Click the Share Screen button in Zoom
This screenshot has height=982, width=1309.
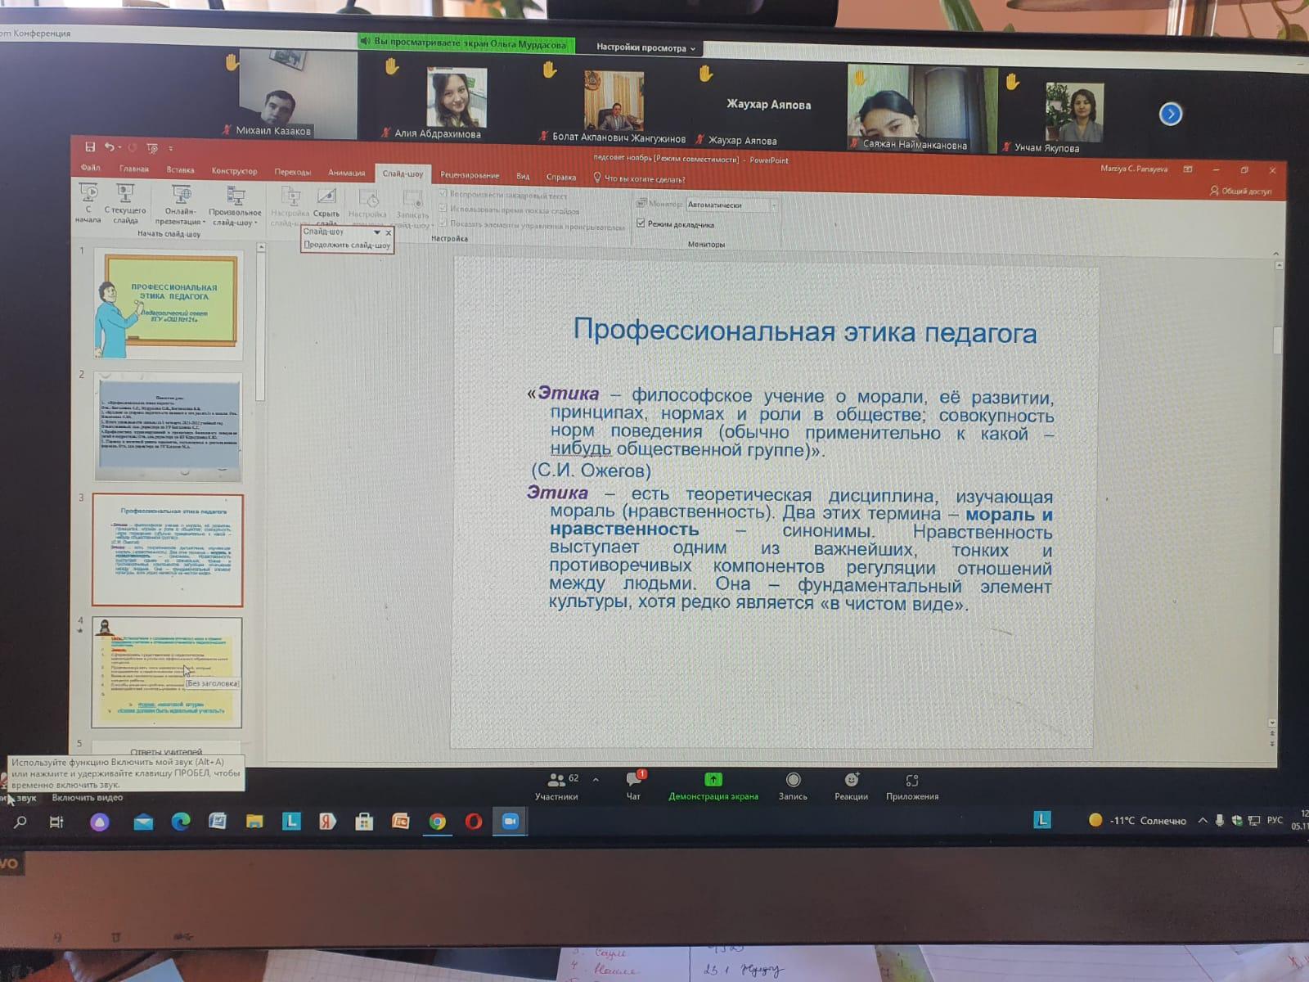(713, 784)
